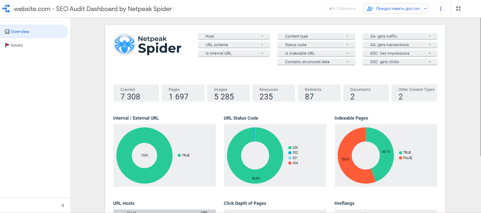This screenshot has height=213, width=481.
Task: Click the Other Content Types scorecard
Action: [414, 93]
